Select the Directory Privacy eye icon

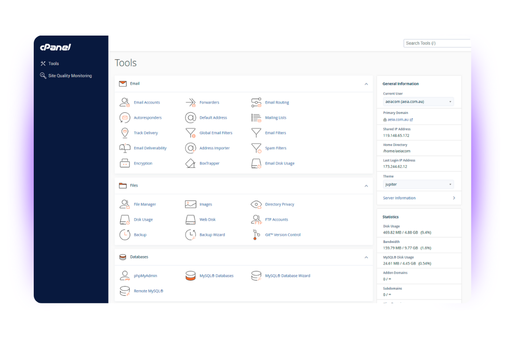(x=256, y=205)
